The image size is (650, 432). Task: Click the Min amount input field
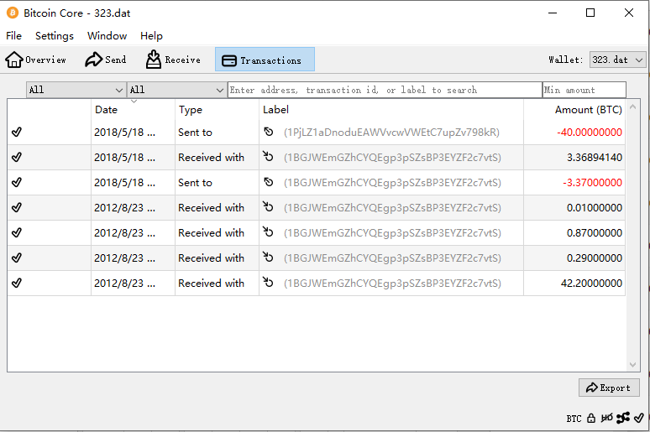[x=584, y=90]
